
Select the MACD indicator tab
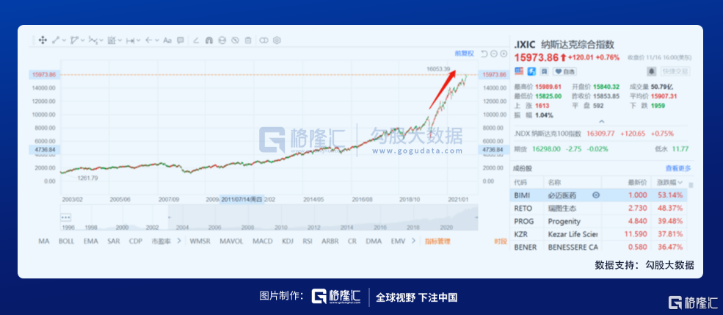[262, 241]
